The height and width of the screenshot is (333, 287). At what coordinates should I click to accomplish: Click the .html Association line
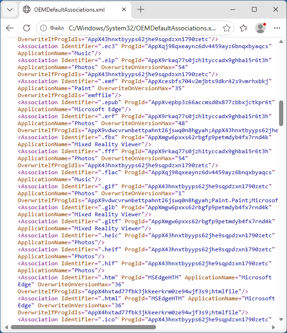pyautogui.click(x=146, y=298)
